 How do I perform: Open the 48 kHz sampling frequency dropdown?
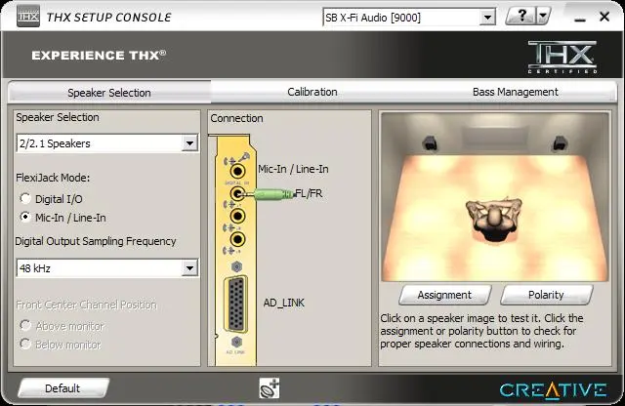(106, 268)
